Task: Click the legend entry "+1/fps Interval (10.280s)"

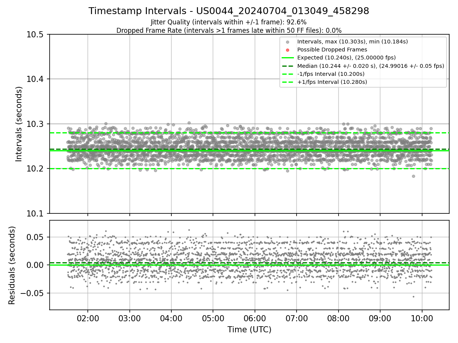Action: (x=332, y=82)
